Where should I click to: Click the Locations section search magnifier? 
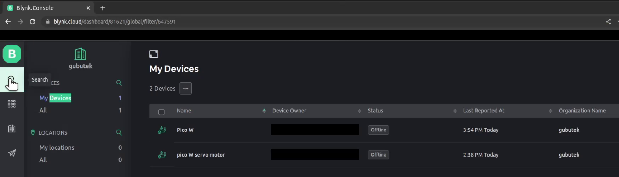[119, 132]
